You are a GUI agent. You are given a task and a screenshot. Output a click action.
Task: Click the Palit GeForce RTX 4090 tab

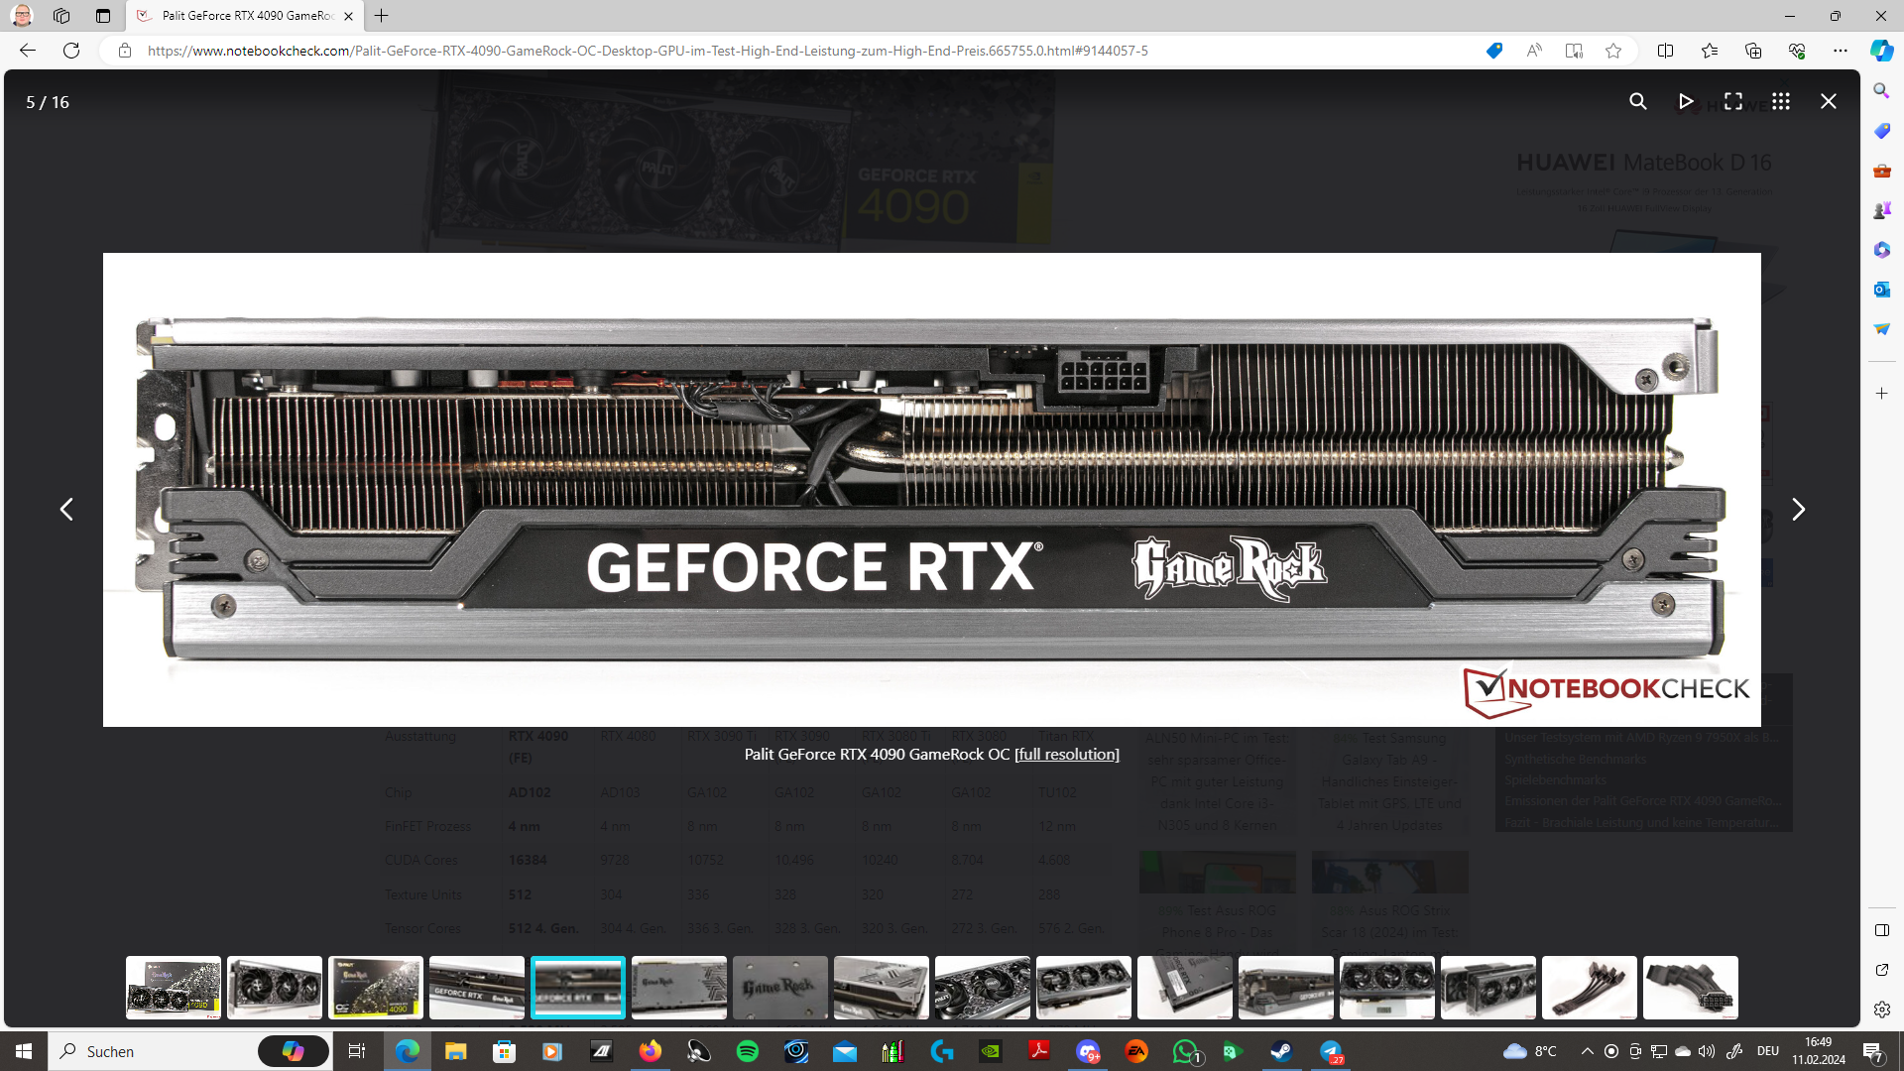click(x=246, y=16)
